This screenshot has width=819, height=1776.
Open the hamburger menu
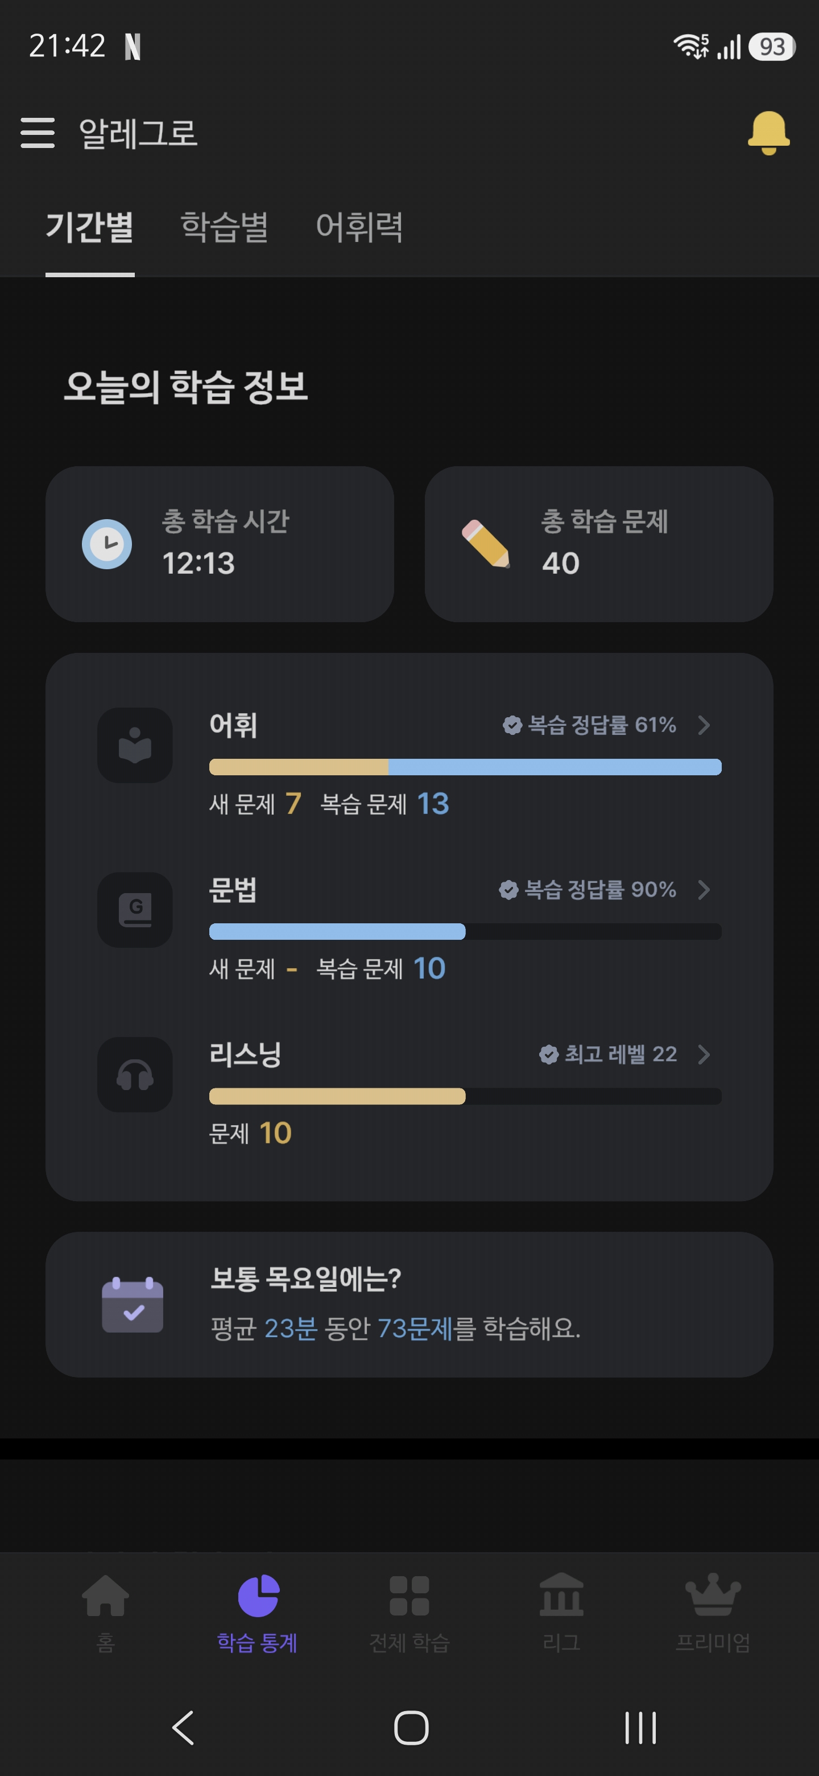point(38,133)
